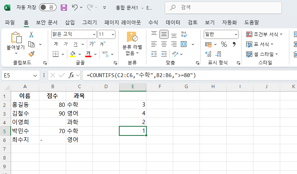Viewport: 297px width, 174px height.
Task: Click the copy icon
Action: pyautogui.click(x=31, y=44)
